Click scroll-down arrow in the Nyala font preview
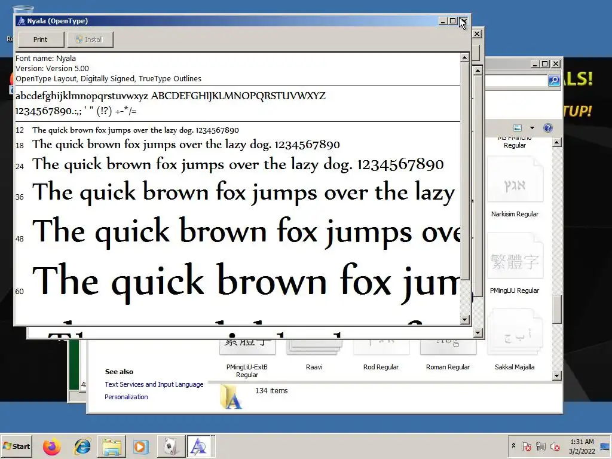Screen dimensions: 612x459 point(464,320)
